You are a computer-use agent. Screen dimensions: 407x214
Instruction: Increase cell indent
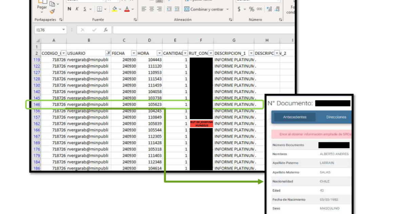(x=177, y=9)
